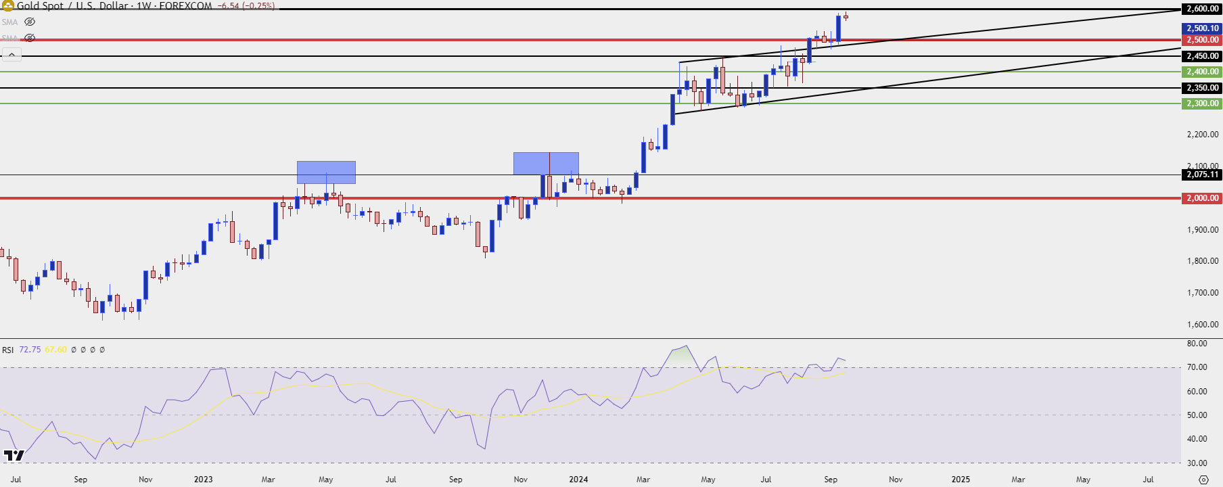The width and height of the screenshot is (1223, 487).
Task: Click the 2,350.00 price label
Action: pos(1202,88)
